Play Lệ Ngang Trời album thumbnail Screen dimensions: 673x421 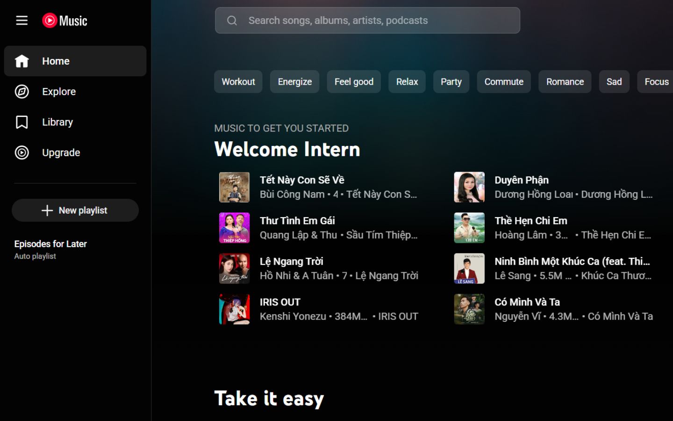pos(235,269)
